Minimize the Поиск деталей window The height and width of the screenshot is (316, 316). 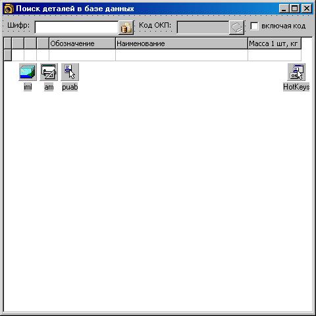[284, 9]
